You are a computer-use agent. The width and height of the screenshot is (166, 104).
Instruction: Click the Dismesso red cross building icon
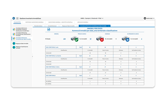tap(100, 39)
